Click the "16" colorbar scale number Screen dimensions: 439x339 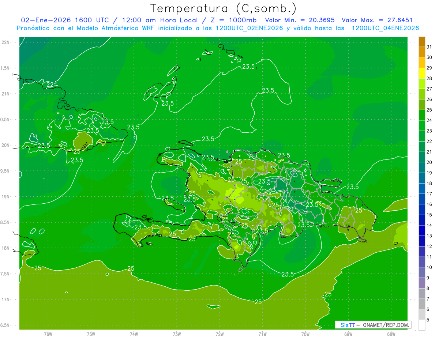pyautogui.click(x=429, y=204)
